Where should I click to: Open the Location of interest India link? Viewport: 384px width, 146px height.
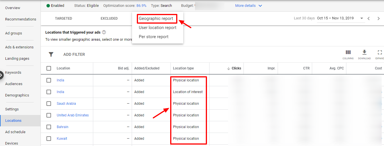click(60, 92)
